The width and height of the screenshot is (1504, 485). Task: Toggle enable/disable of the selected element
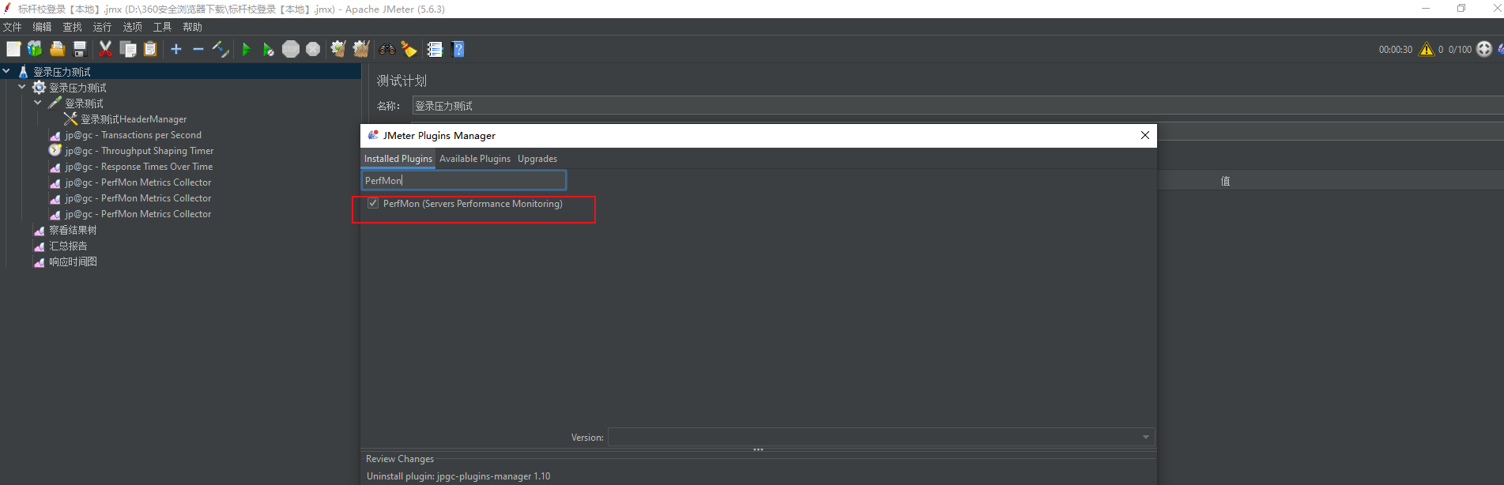[221, 49]
